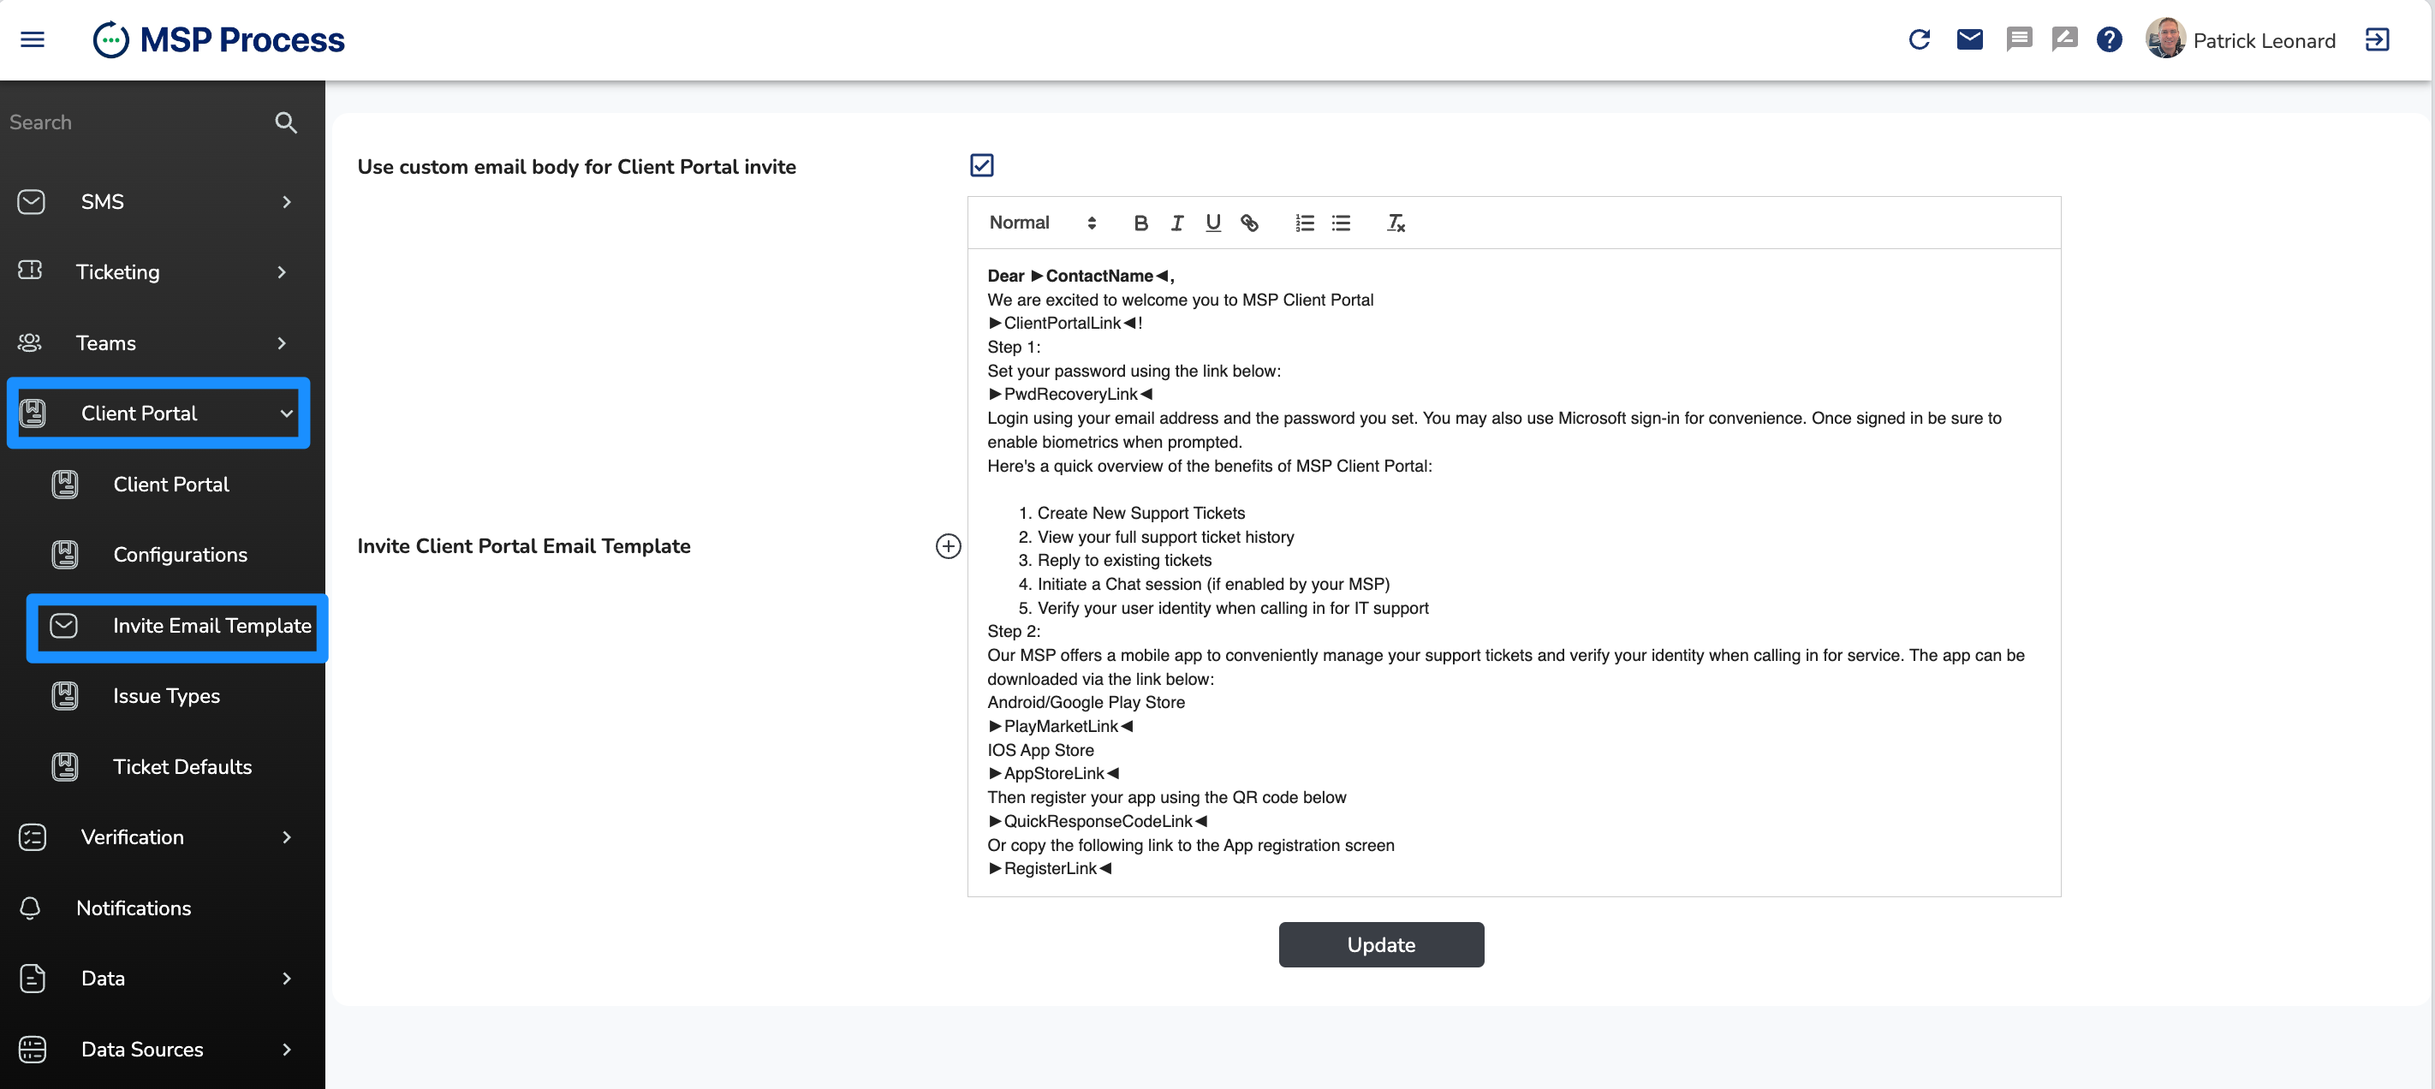2435x1089 pixels.
Task: Click the ►RegisterLink◄ placeholder text
Action: (1049, 869)
